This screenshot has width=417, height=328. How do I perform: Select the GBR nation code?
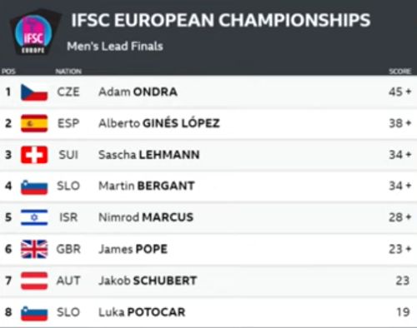coord(68,249)
